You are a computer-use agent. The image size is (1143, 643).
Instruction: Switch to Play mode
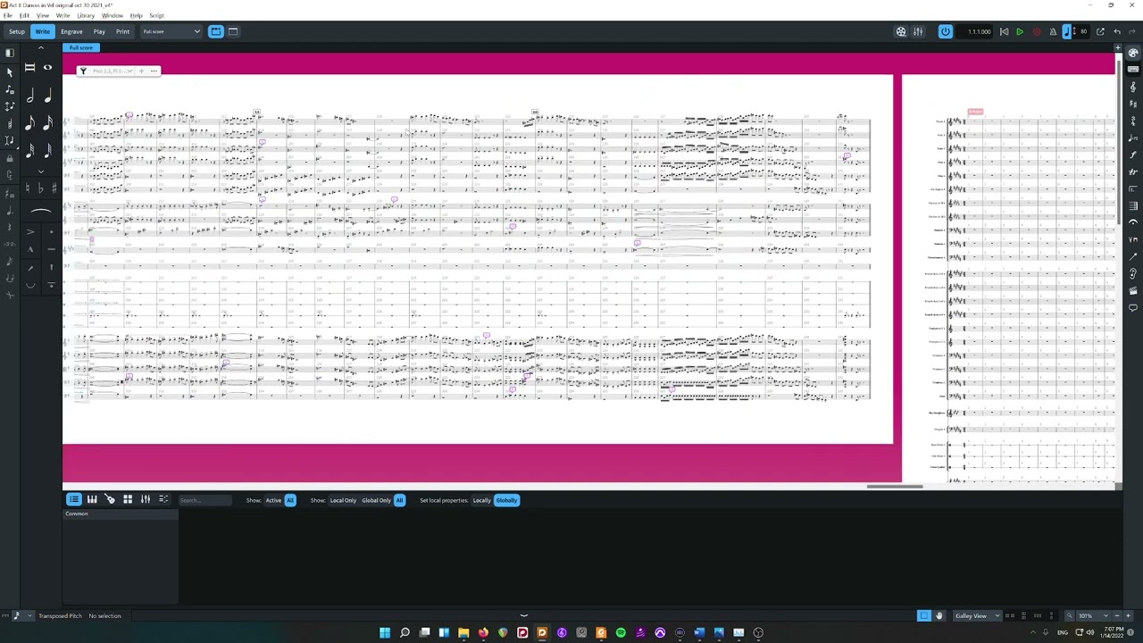pyautogui.click(x=99, y=31)
